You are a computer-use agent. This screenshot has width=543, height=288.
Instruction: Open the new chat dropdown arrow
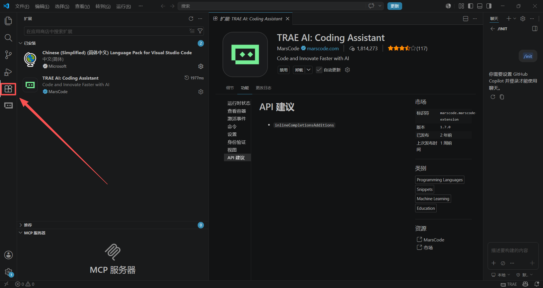click(x=514, y=19)
